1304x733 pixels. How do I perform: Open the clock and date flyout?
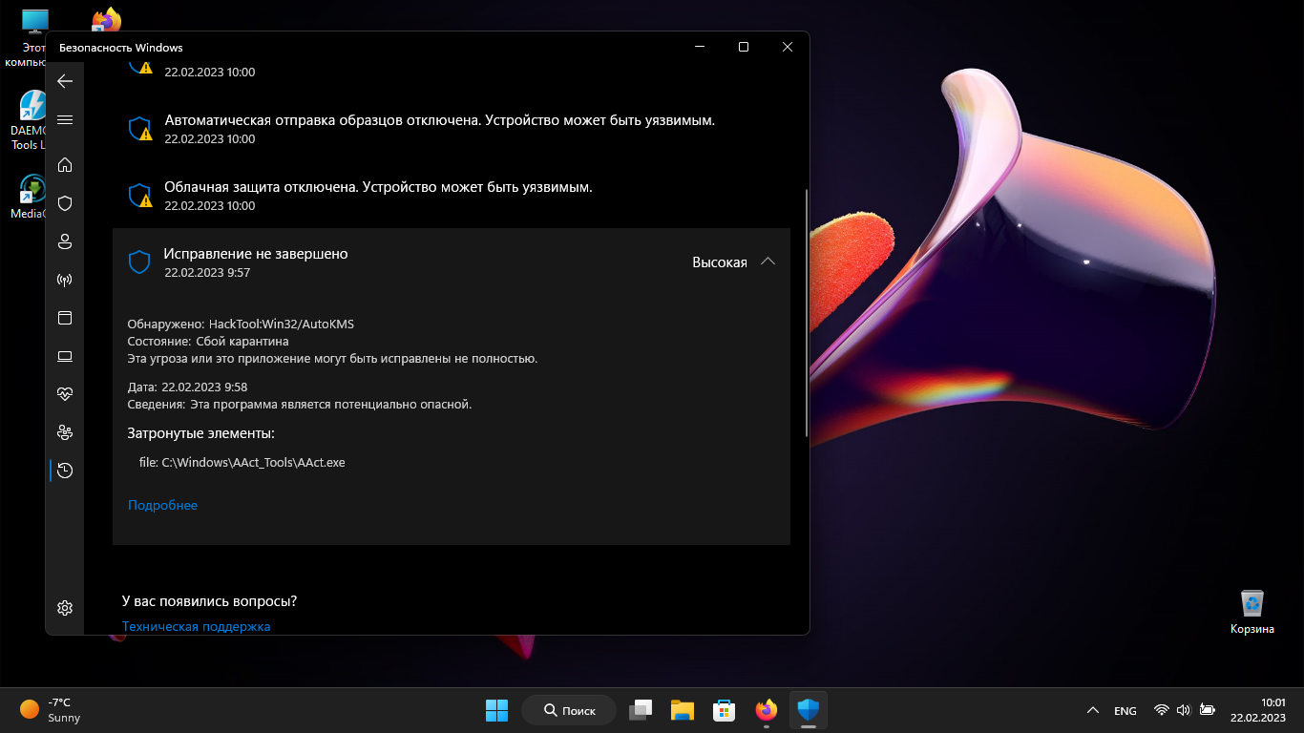tap(1258, 710)
